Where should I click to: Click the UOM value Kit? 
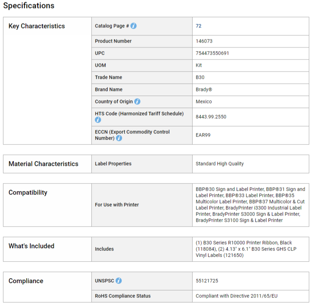click(x=199, y=65)
